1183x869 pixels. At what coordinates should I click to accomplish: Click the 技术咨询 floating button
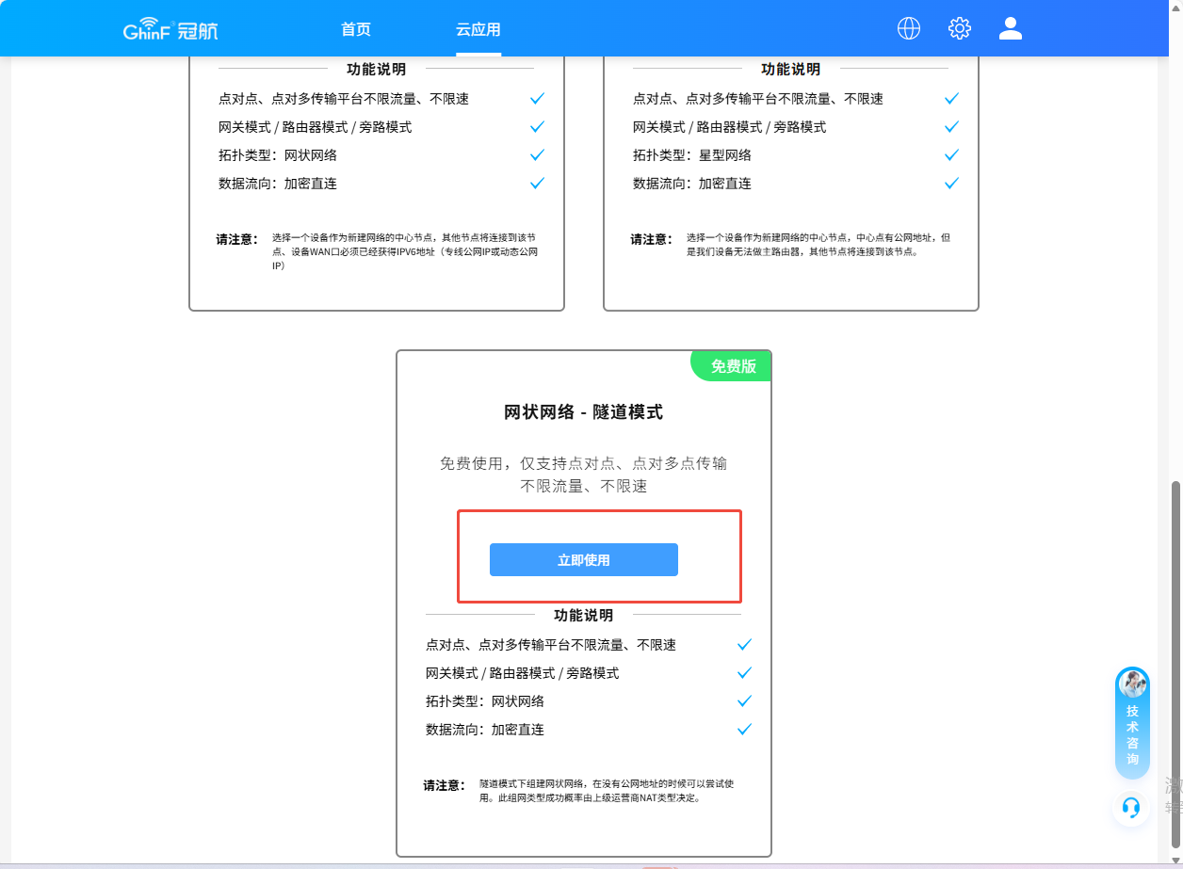pyautogui.click(x=1132, y=734)
